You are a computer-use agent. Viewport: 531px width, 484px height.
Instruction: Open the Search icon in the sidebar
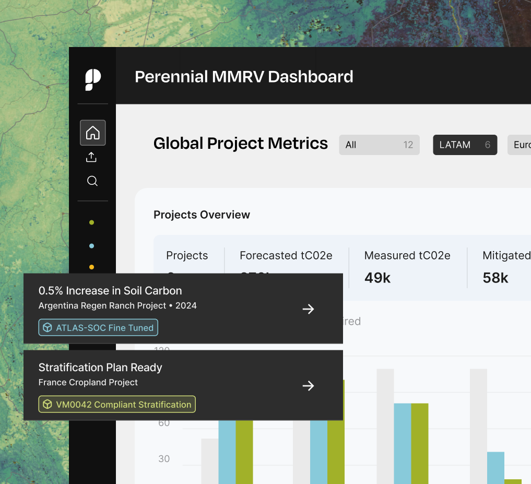[92, 181]
